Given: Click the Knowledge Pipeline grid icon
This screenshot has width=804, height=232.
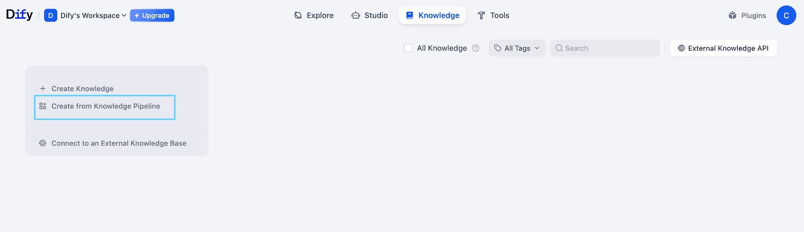Looking at the screenshot, I should point(43,106).
